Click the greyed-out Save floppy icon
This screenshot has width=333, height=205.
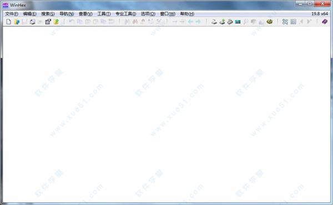coord(24,22)
